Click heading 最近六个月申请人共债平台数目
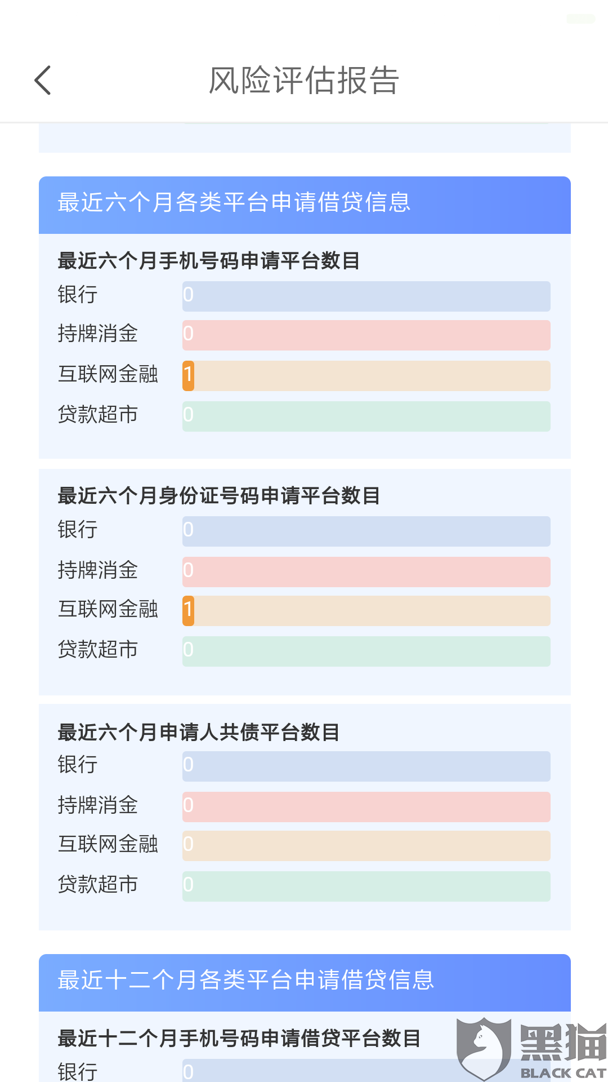The width and height of the screenshot is (608, 1082). [198, 732]
